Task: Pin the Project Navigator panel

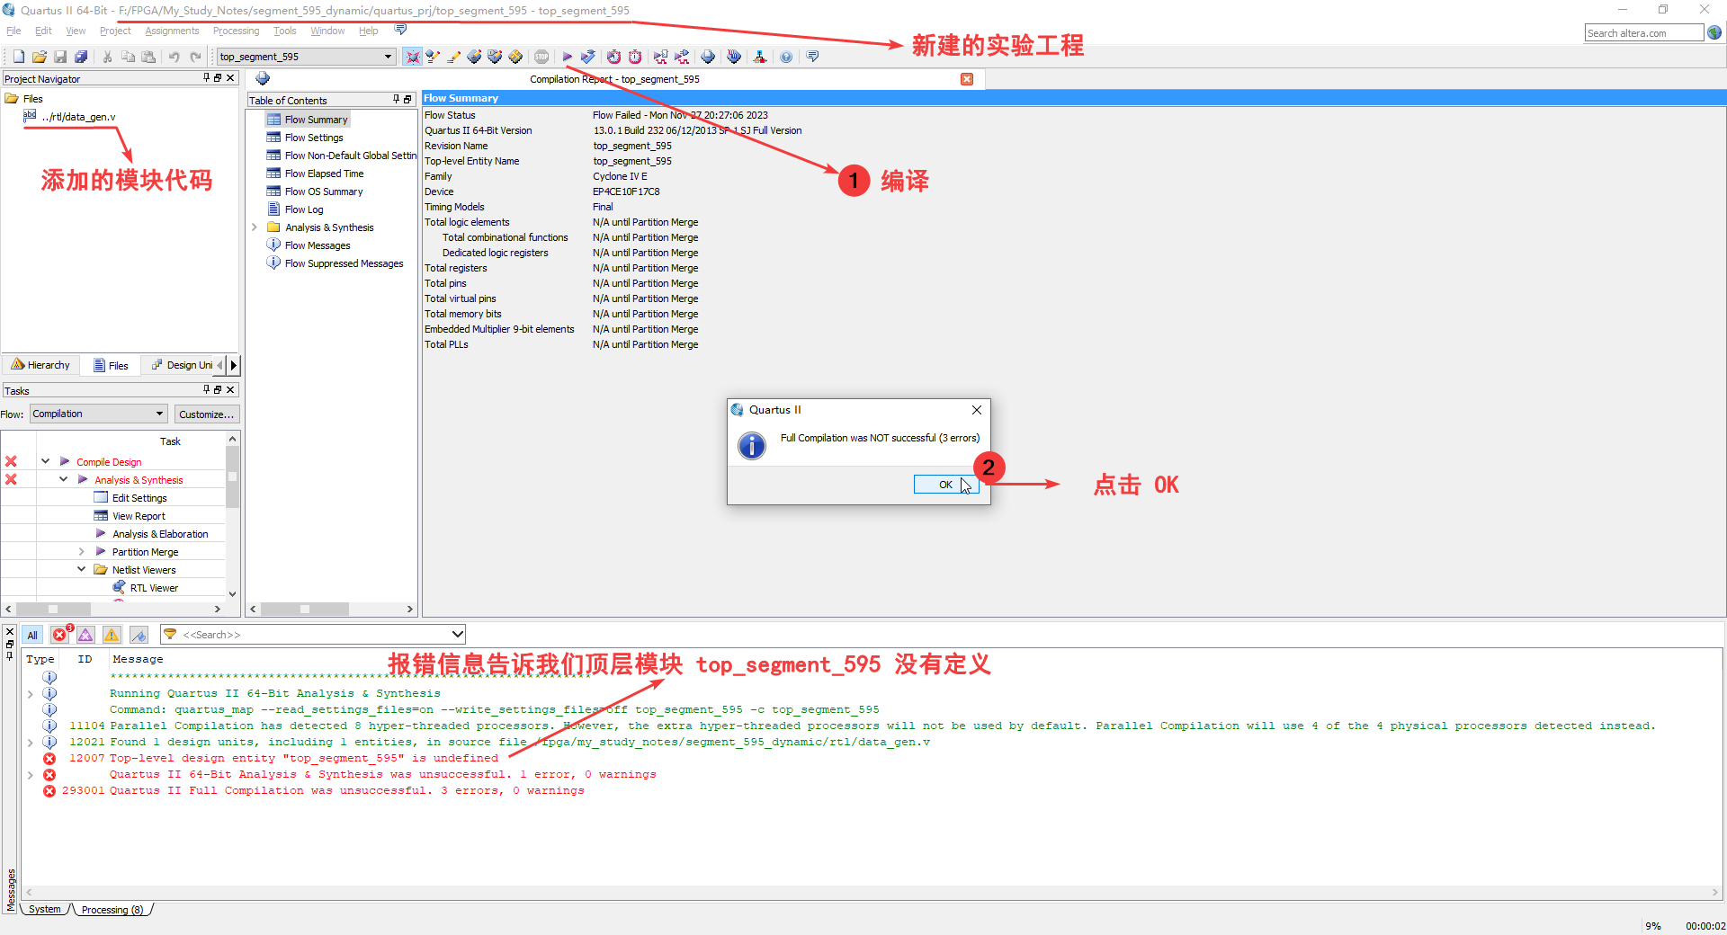Action: (x=206, y=78)
